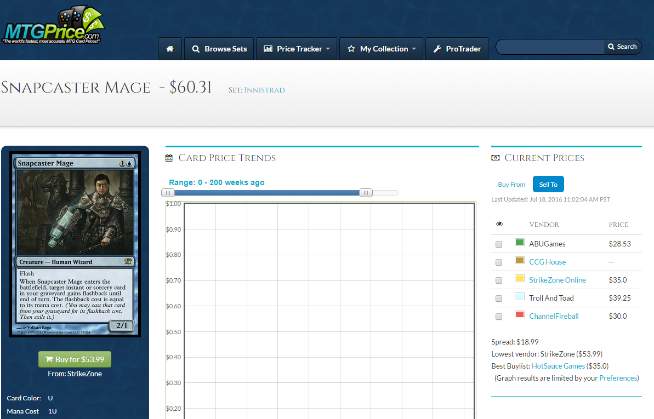Click the calendar icon beside Card Price Trends
Image resolution: width=654 pixels, height=419 pixels.
tap(169, 158)
